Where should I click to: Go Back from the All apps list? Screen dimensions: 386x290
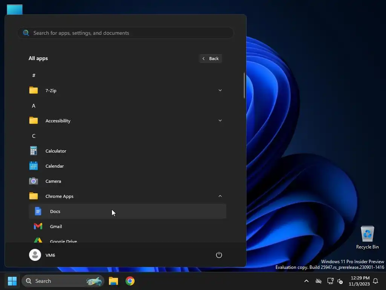210,59
